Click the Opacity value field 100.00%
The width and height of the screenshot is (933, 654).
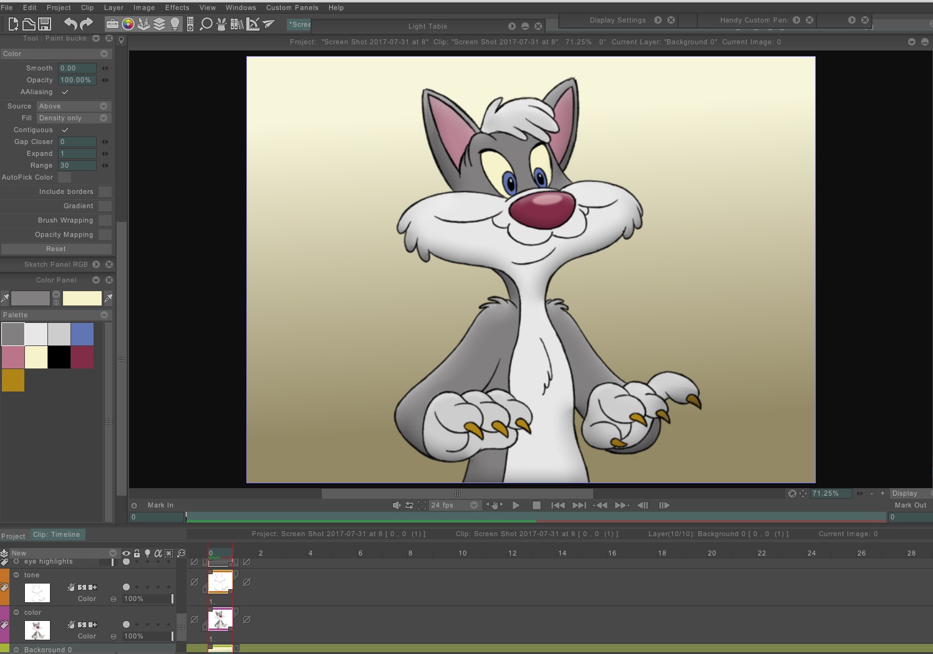[x=77, y=80]
